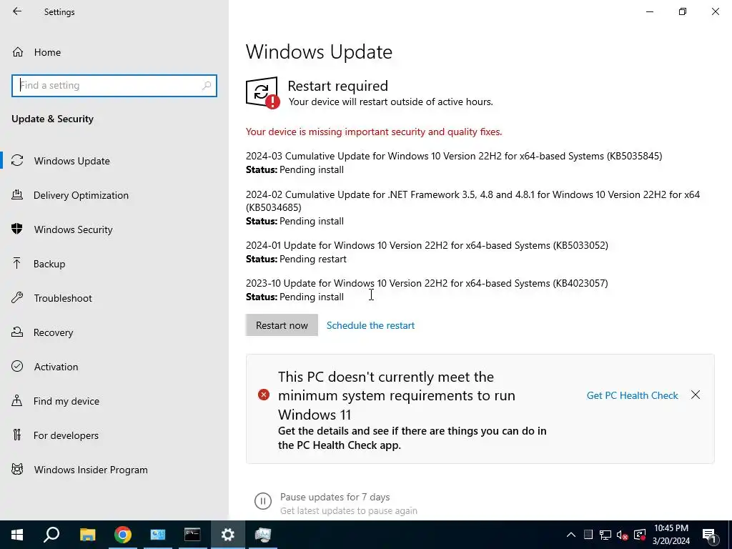Click the Home house icon
The width and height of the screenshot is (732, 549).
18,51
